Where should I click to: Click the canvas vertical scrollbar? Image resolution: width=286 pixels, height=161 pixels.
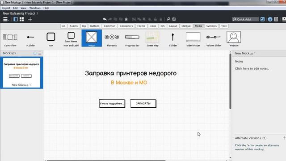click(x=231, y=81)
